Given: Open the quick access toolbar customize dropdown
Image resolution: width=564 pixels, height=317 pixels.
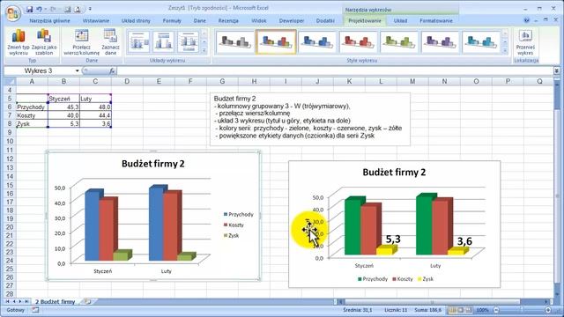Looking at the screenshot, I should coord(90,9).
